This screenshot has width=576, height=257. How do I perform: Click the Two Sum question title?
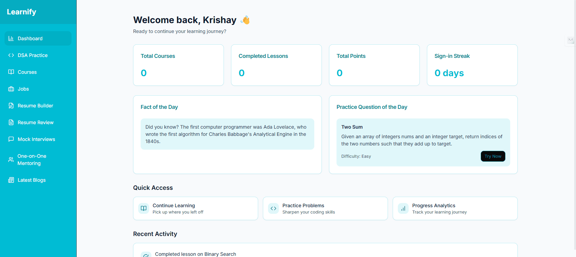click(x=352, y=127)
